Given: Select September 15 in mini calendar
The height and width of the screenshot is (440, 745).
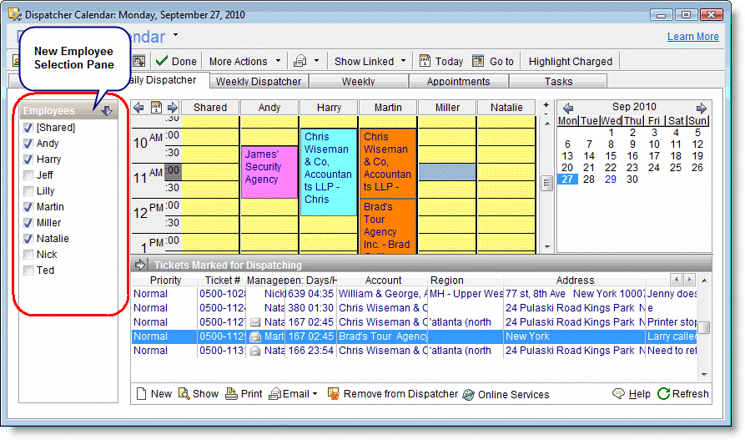Looking at the screenshot, I should click(x=611, y=156).
